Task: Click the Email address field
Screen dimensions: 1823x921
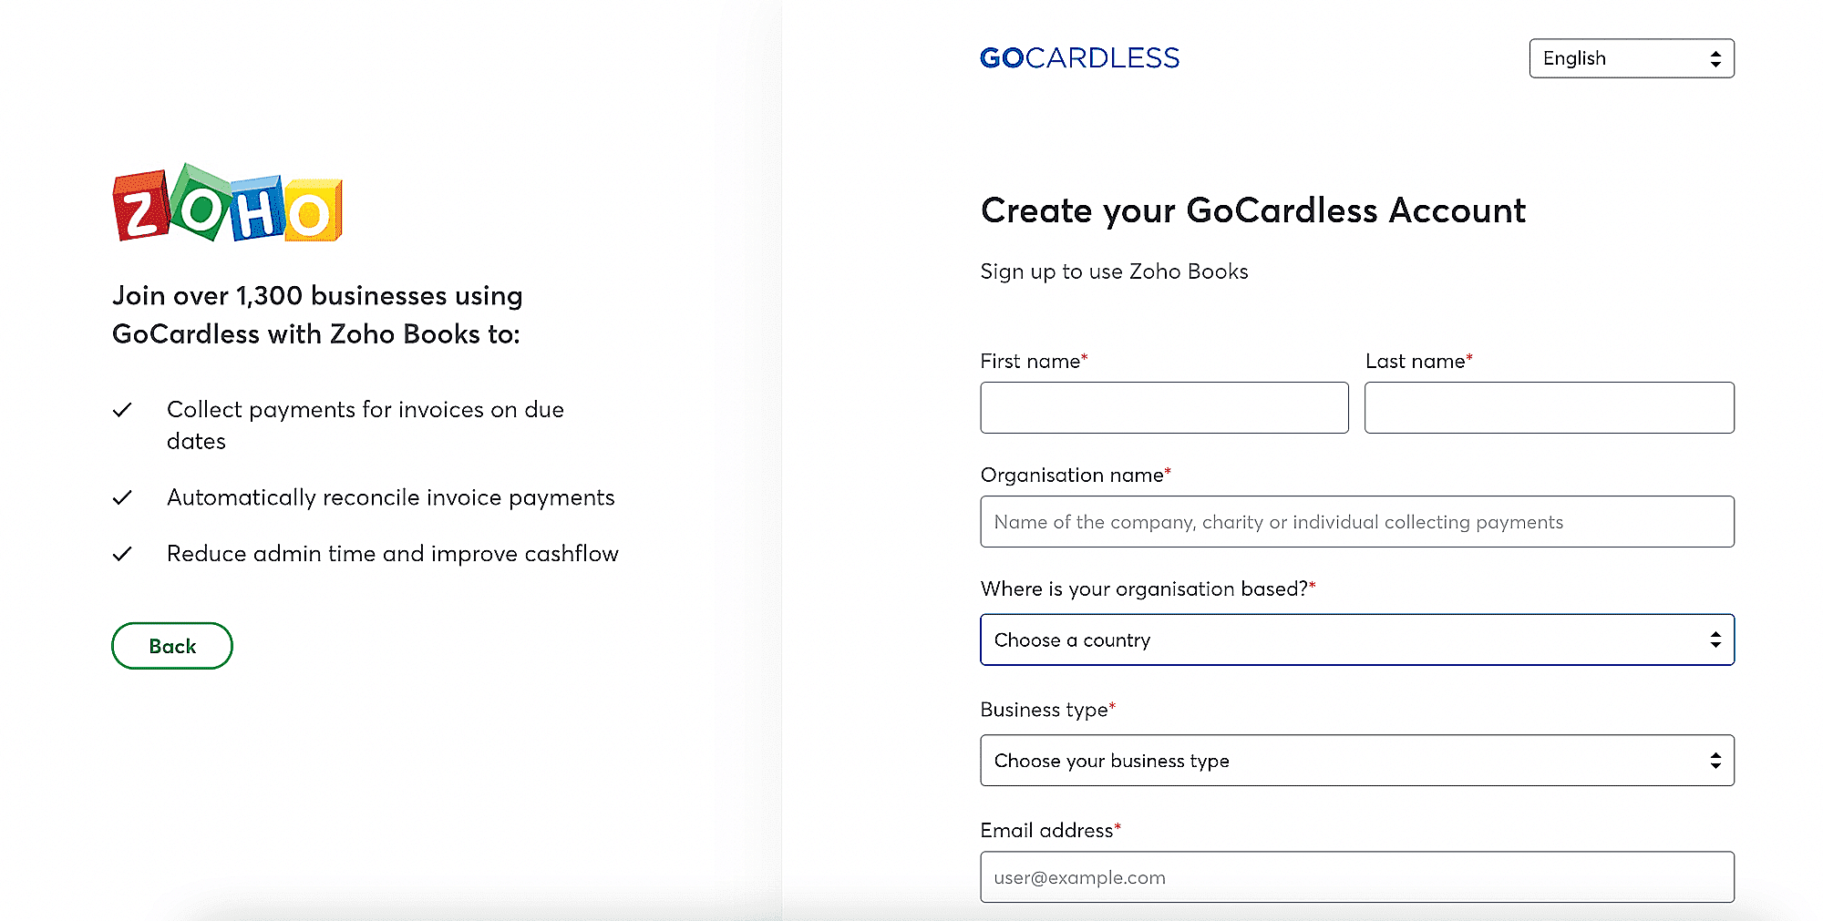Action: 1356,877
